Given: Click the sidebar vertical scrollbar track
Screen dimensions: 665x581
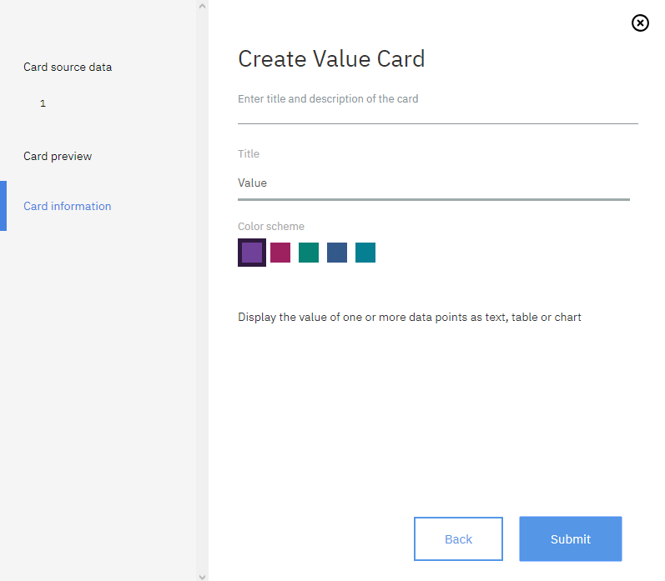Looking at the screenshot, I should point(202,292).
